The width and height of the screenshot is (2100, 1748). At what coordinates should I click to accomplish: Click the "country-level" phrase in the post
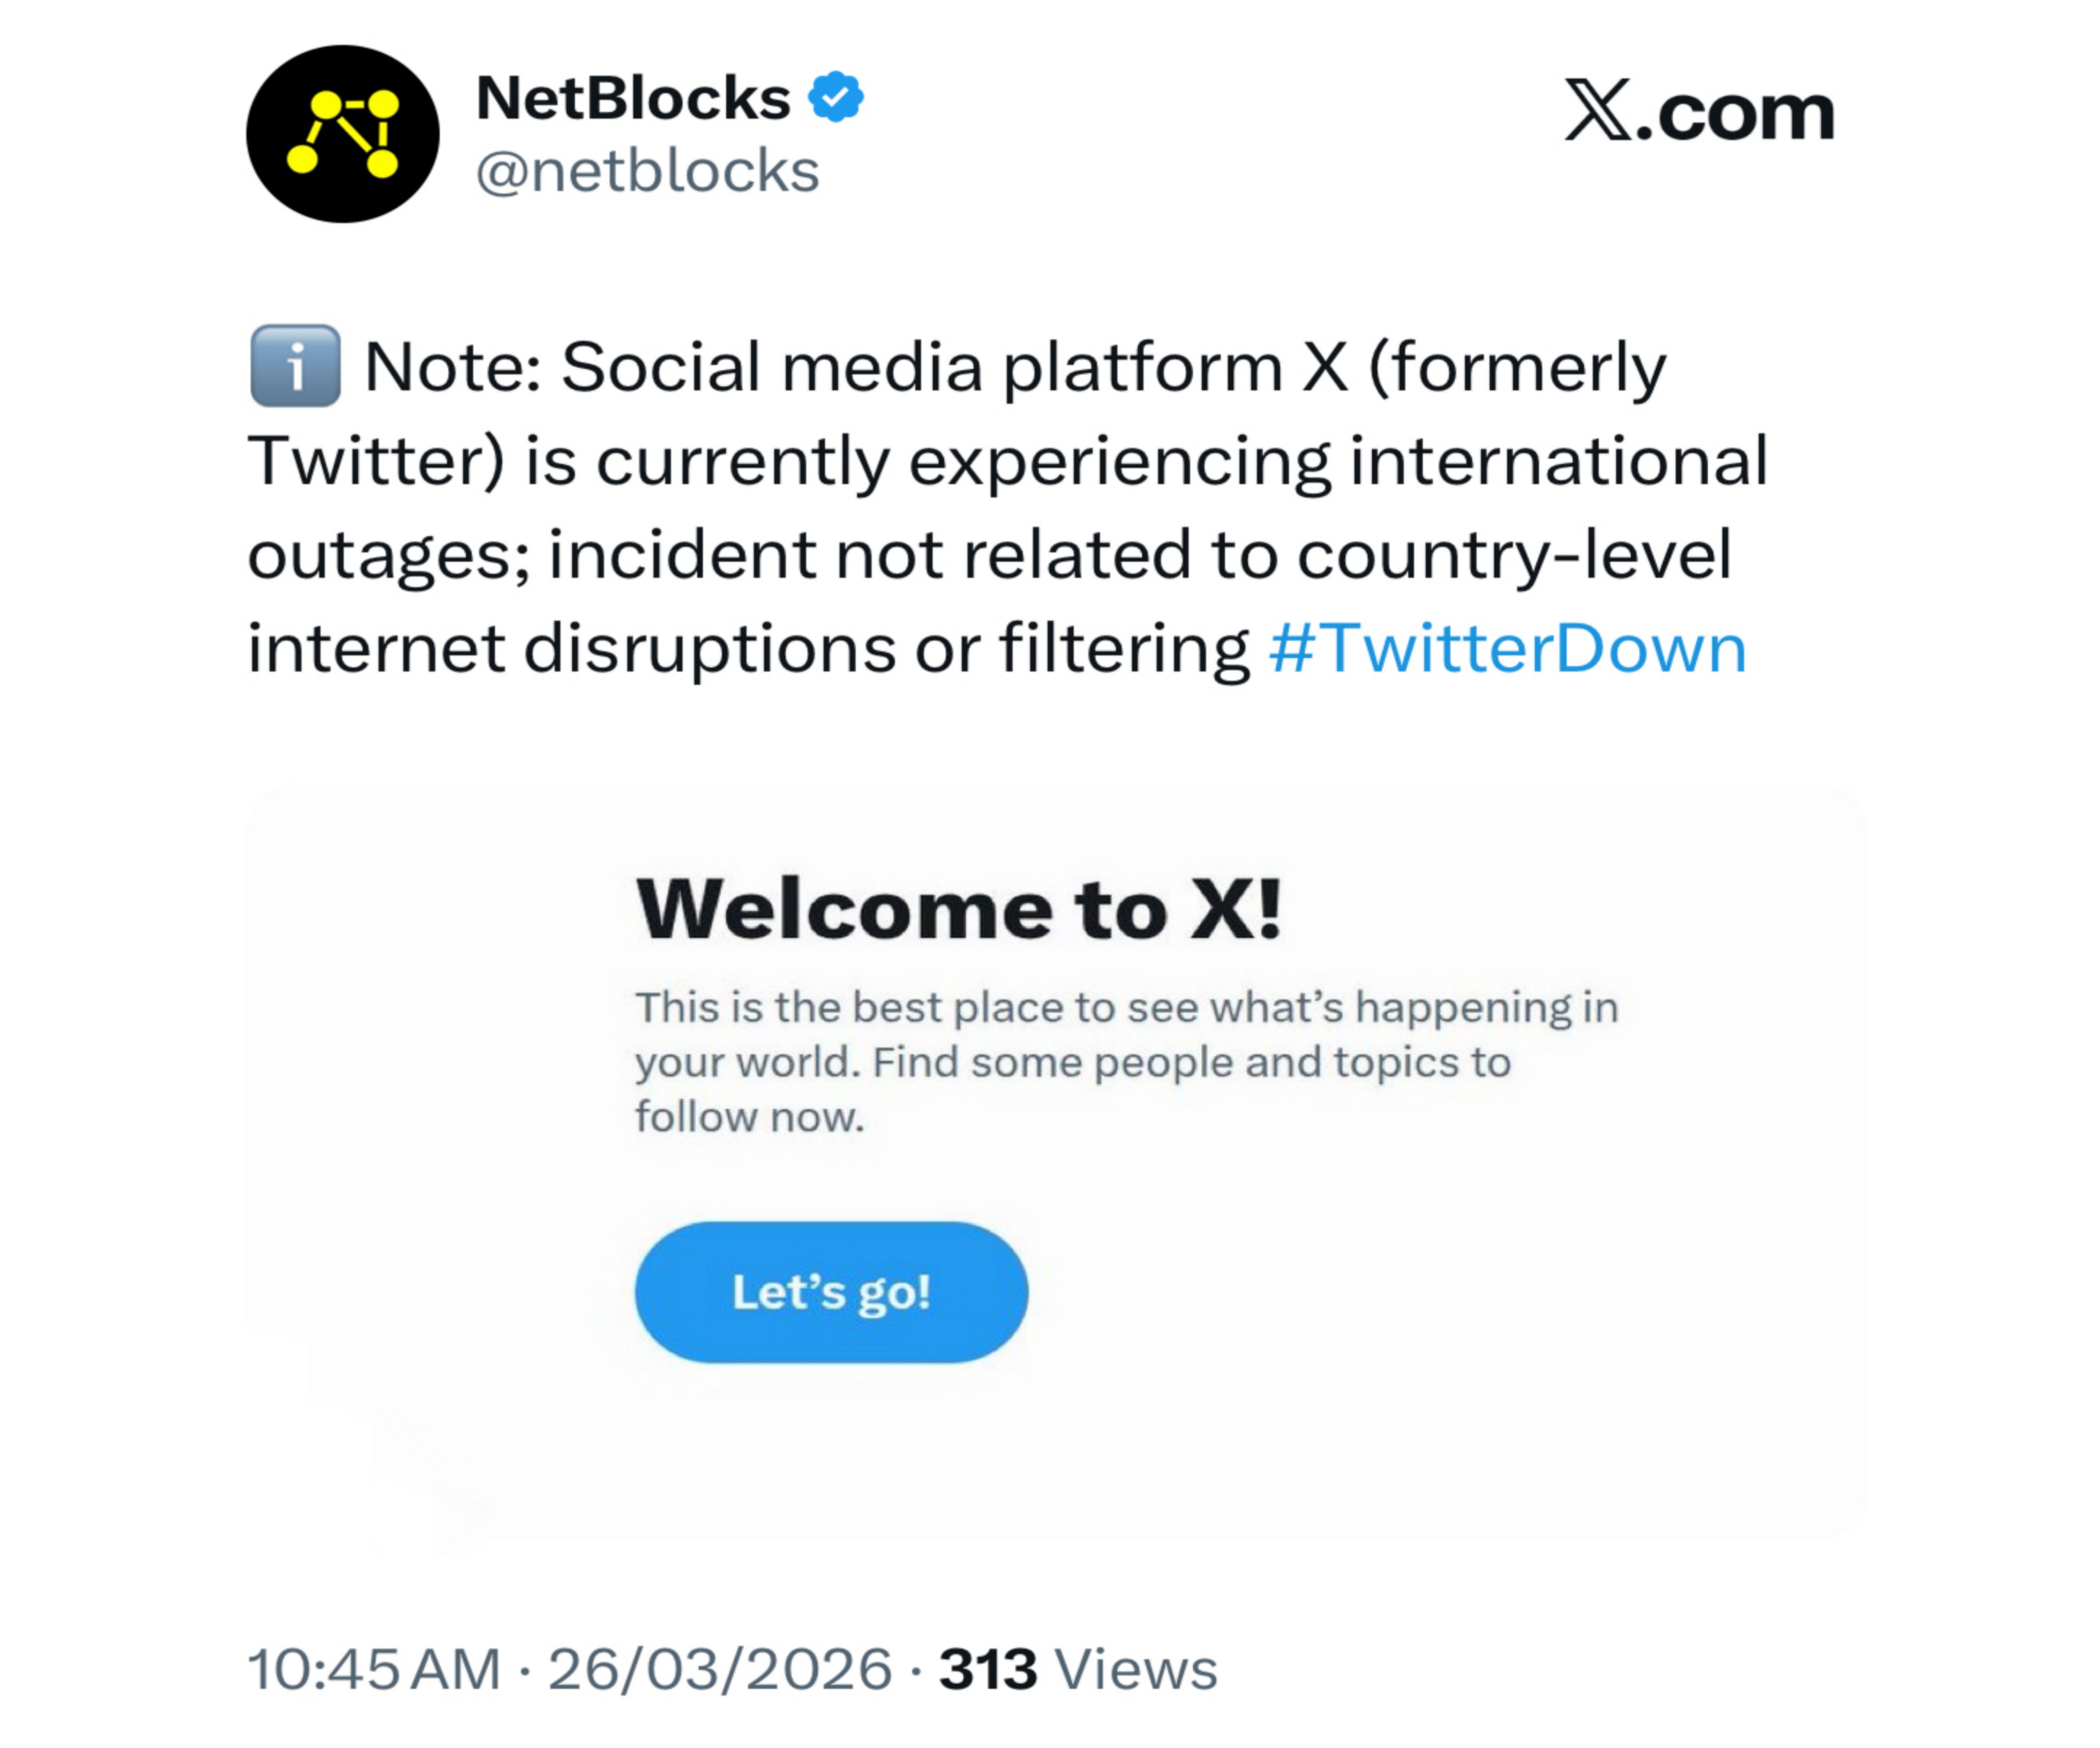pos(1513,555)
